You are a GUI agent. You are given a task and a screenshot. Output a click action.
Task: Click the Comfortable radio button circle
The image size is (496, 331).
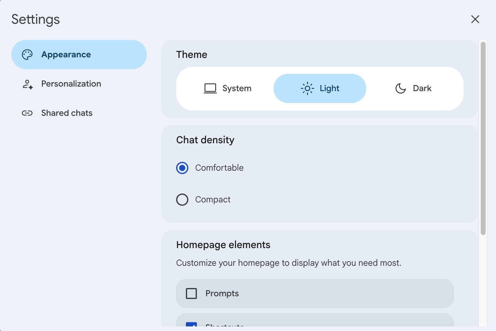click(182, 168)
